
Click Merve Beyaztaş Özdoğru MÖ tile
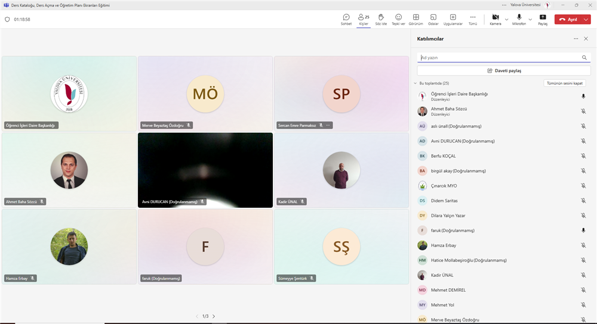205,94
